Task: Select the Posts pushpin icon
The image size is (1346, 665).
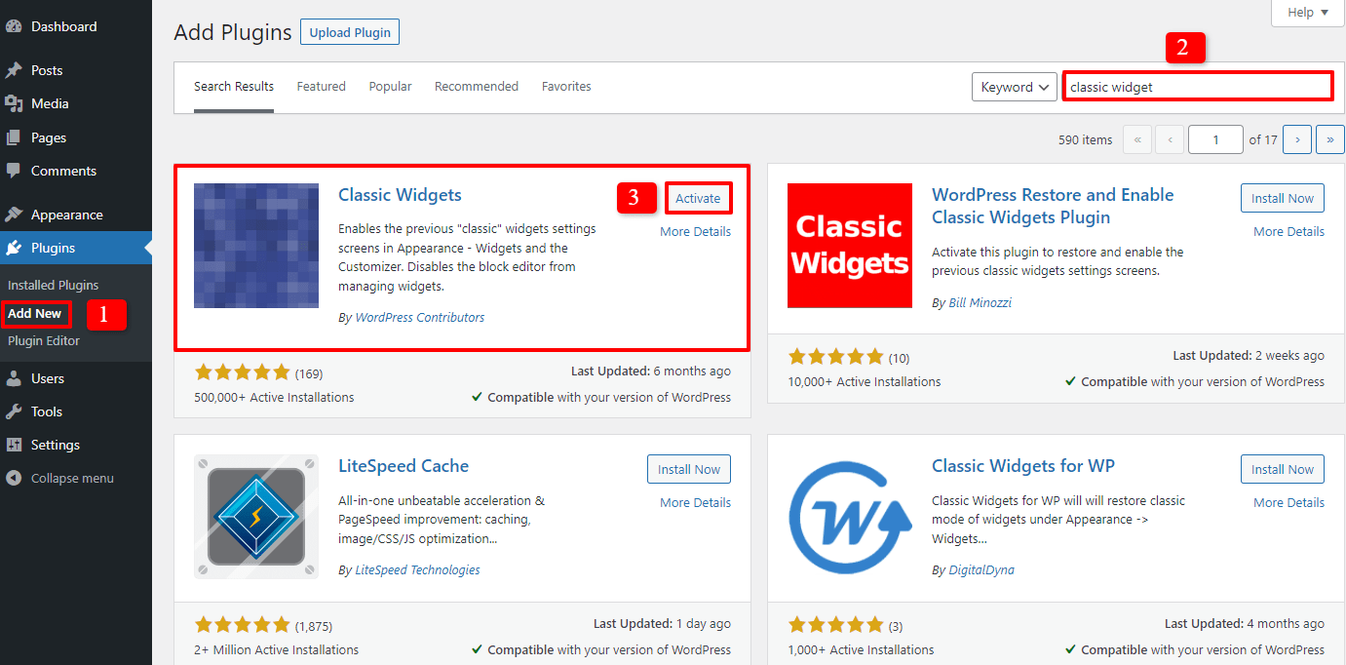Action: pos(18,69)
